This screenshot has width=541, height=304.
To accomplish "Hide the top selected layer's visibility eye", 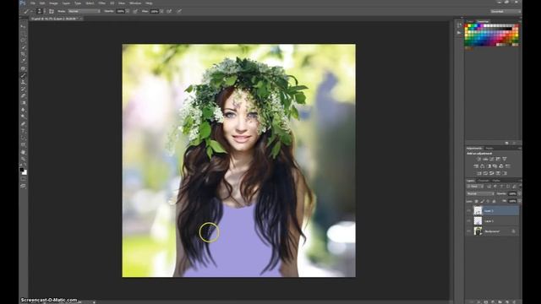I will tap(468, 210).
